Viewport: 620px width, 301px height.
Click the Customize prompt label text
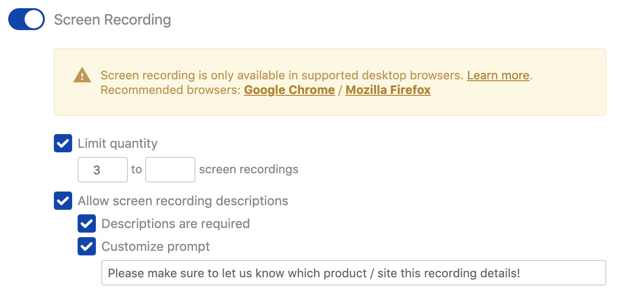pos(155,246)
